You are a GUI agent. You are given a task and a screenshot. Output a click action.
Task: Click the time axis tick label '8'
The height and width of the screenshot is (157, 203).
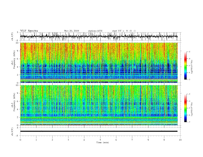tap(148, 140)
